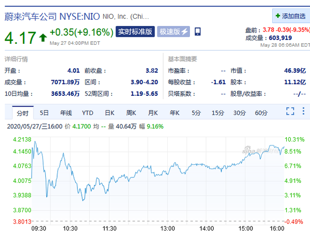Switch to the YTD tab
310x231 pixels.
tap(88, 113)
